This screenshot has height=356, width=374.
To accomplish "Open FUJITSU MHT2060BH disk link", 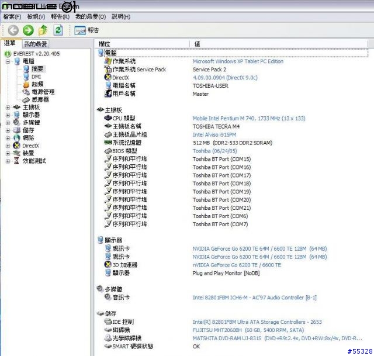I will (x=248, y=330).
